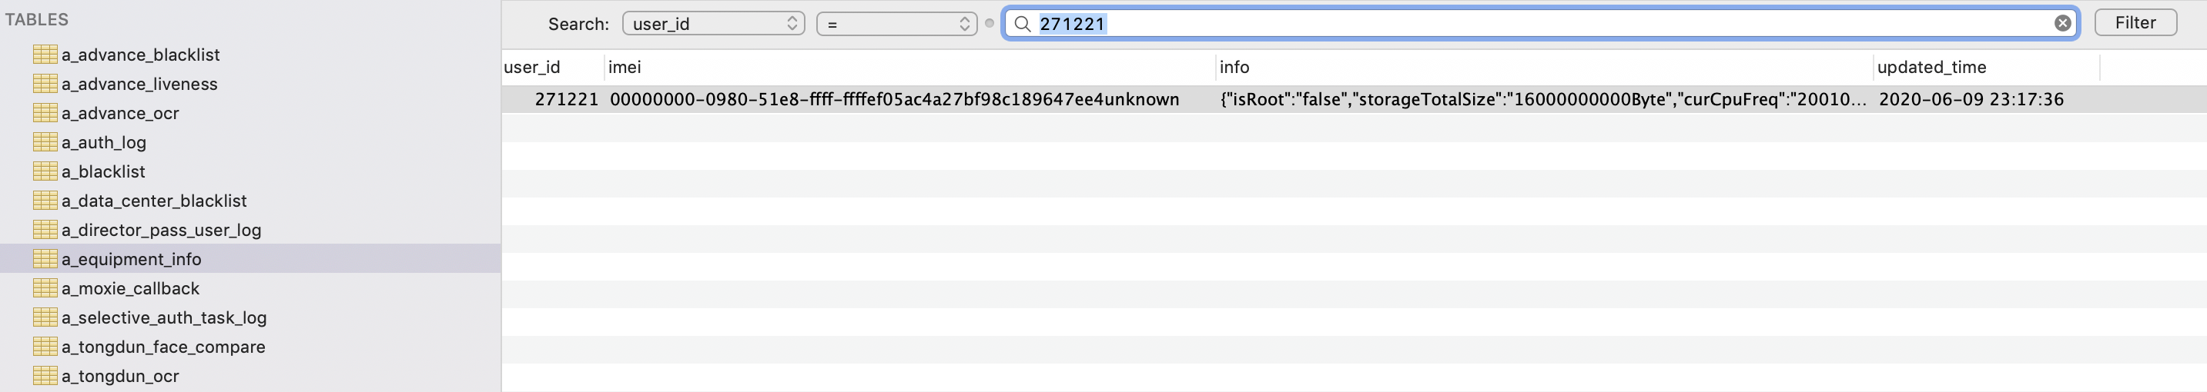Click the a_blacklist table icon
Viewport: 2207px width, 392px height.
tap(45, 171)
